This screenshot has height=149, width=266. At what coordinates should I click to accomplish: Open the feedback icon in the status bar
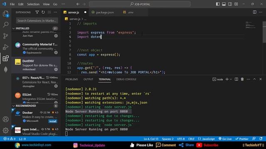254,139
